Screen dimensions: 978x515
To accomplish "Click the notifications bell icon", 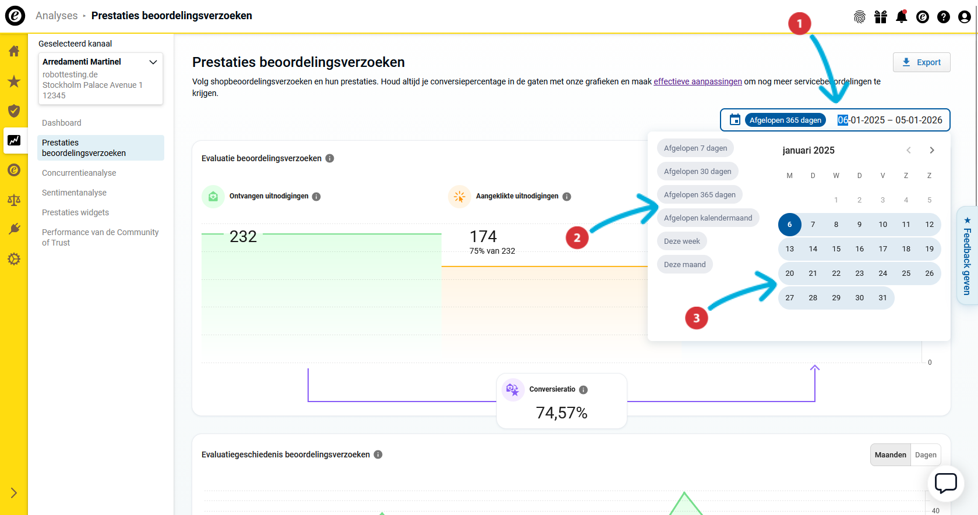I will point(901,17).
